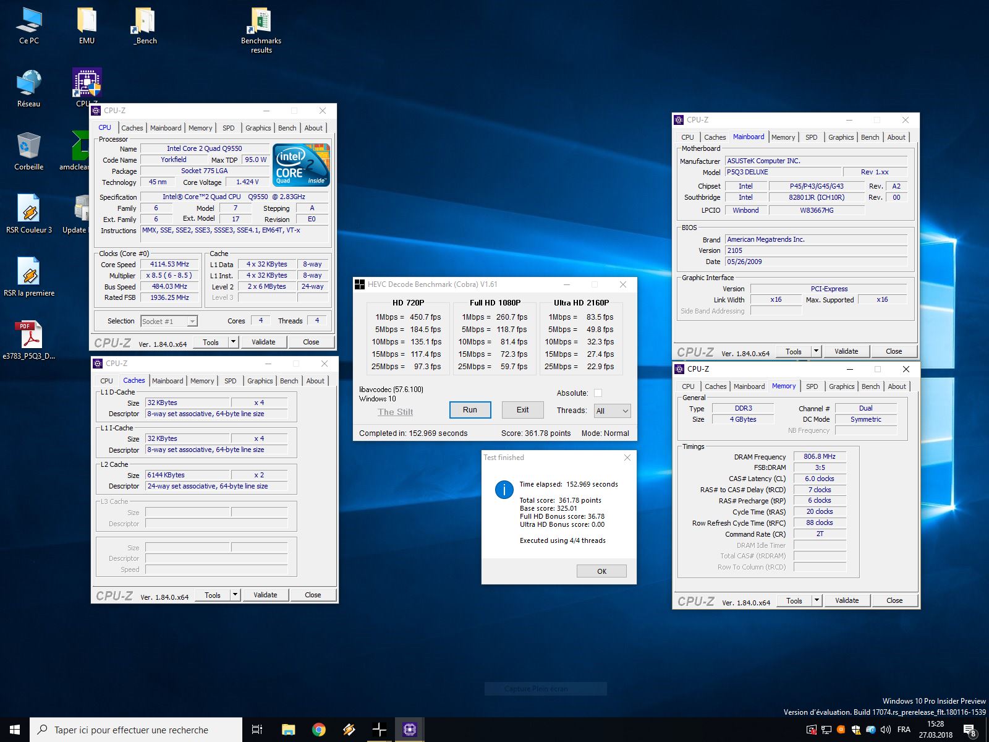This screenshot has height=742, width=989.
Task: Open Task View on taskbar
Action: [x=257, y=730]
